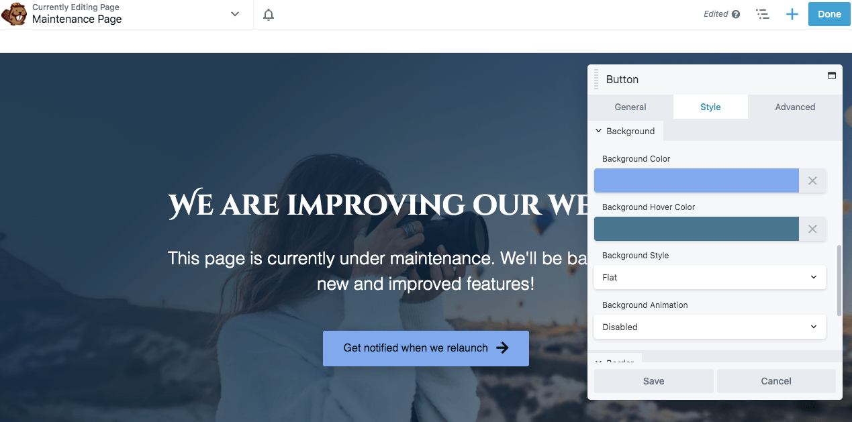This screenshot has width=852, height=422.
Task: Open the Background Style dropdown
Action: (x=710, y=277)
